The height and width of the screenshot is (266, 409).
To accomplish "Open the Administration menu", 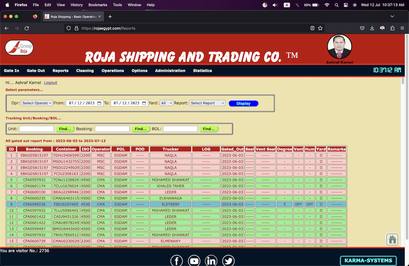I will 170,70.
